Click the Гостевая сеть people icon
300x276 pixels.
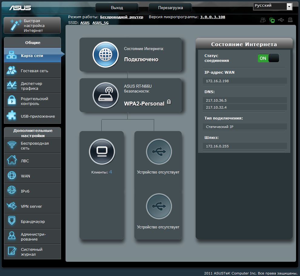(12, 70)
